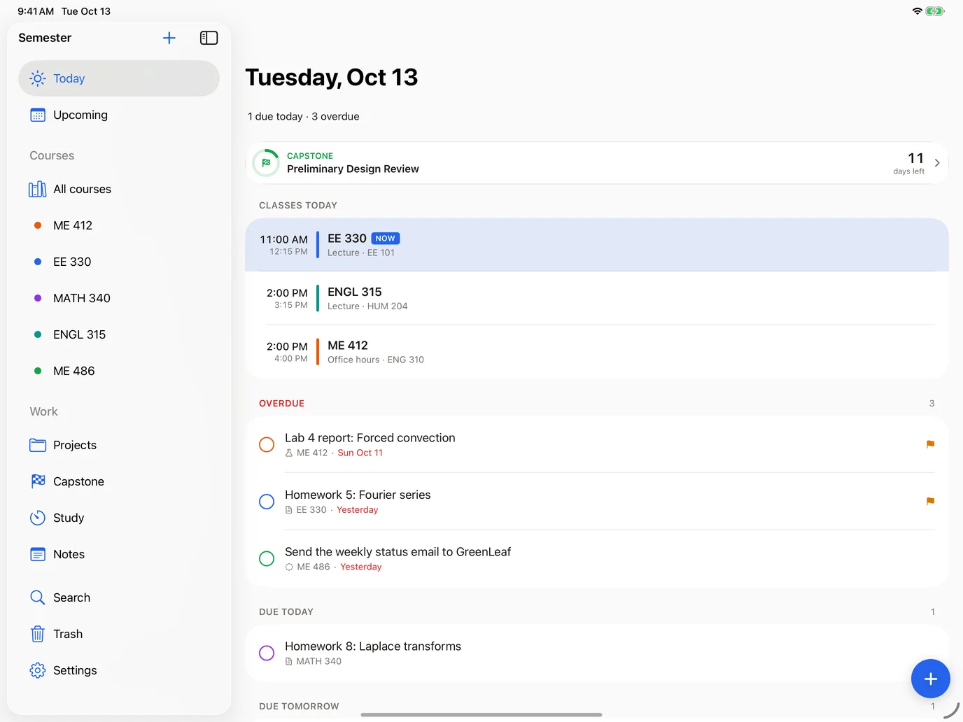
Task: Click the calendar icon for Upcoming
Action: pos(38,115)
